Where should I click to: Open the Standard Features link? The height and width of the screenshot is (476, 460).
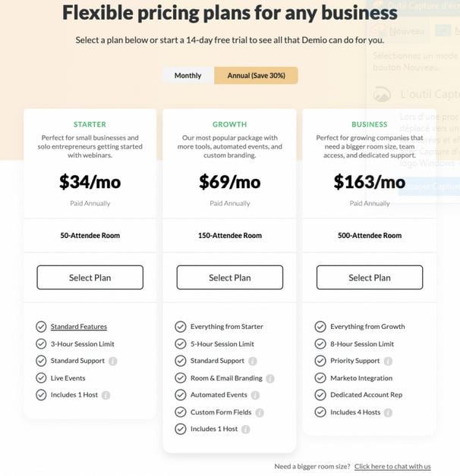click(x=79, y=327)
